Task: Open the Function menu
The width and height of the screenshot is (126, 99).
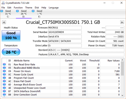Action: [x=18, y=8]
